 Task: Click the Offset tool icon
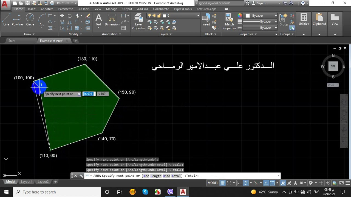point(88,28)
